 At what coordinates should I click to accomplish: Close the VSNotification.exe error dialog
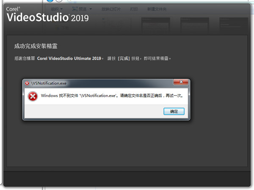(x=181, y=83)
